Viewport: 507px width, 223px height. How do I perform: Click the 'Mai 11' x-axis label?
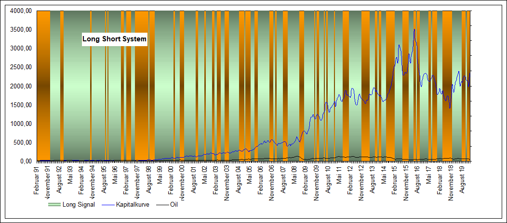(x=338, y=175)
